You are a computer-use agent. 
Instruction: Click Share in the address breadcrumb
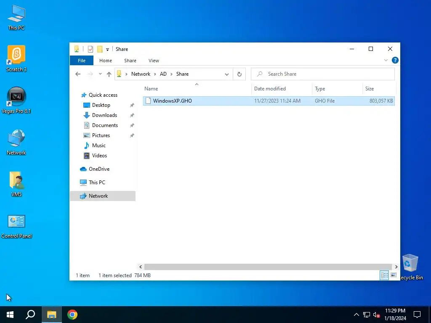click(182, 74)
